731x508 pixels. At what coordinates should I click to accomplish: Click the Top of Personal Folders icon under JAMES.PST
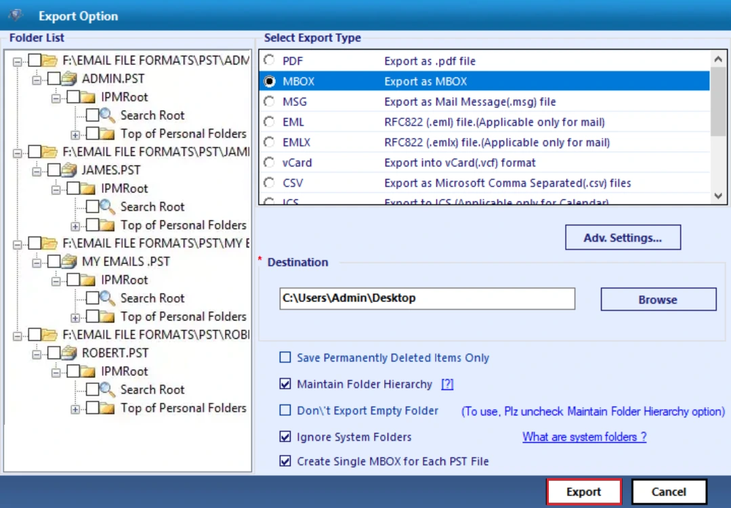107,225
